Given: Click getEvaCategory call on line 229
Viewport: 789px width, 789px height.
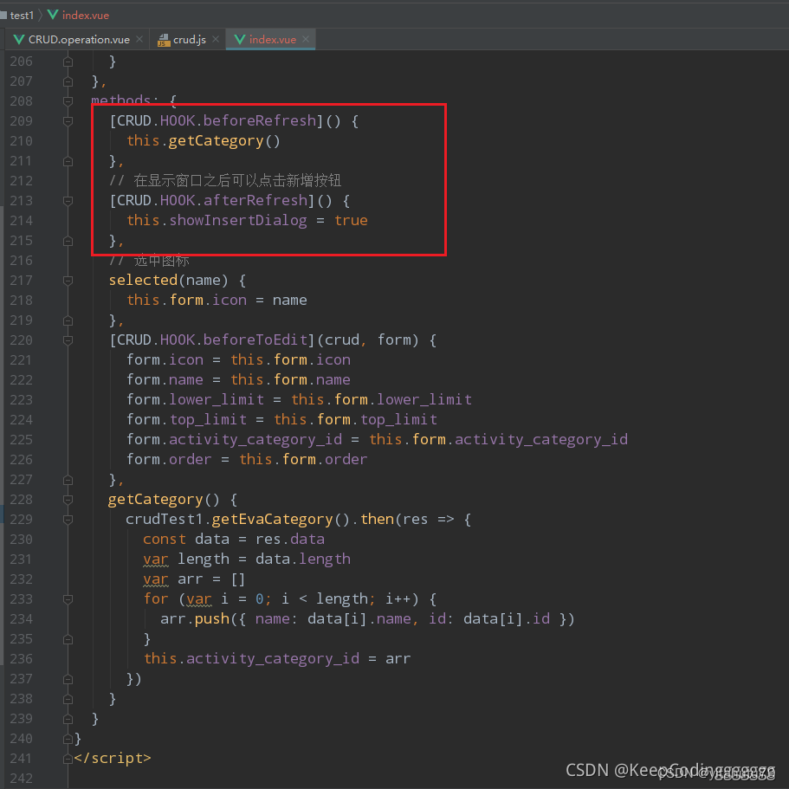Looking at the screenshot, I should click(x=272, y=519).
